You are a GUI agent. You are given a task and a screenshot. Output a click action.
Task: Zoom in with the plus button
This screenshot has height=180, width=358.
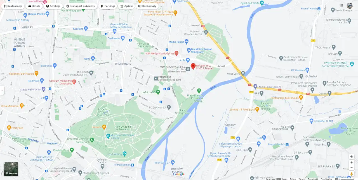pos(352,162)
